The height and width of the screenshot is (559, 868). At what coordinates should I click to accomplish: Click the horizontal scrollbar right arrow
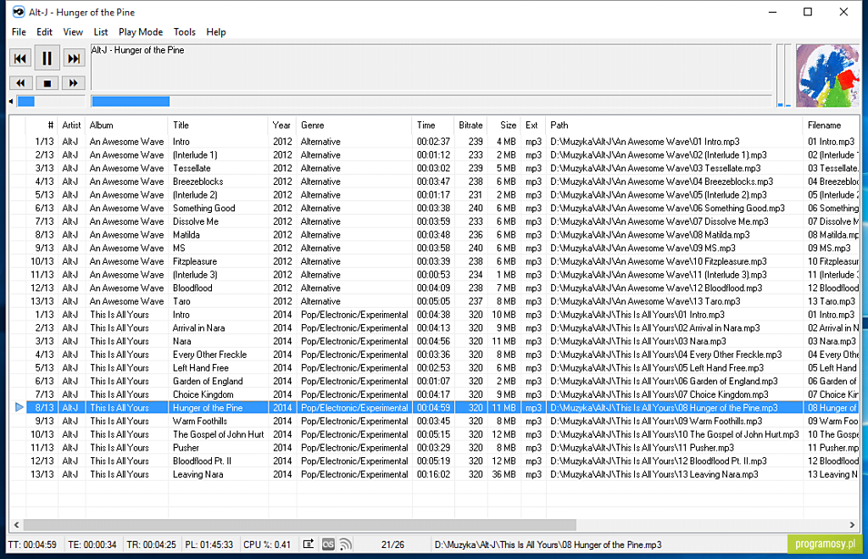point(852,525)
